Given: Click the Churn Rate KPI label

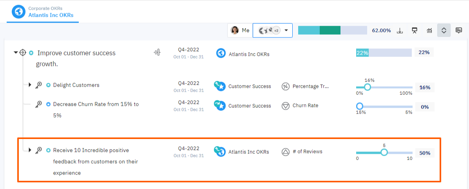Looking at the screenshot, I should 305,105.
